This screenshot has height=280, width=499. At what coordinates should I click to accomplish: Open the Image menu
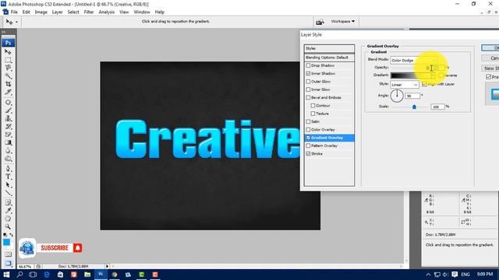pyautogui.click(x=41, y=12)
